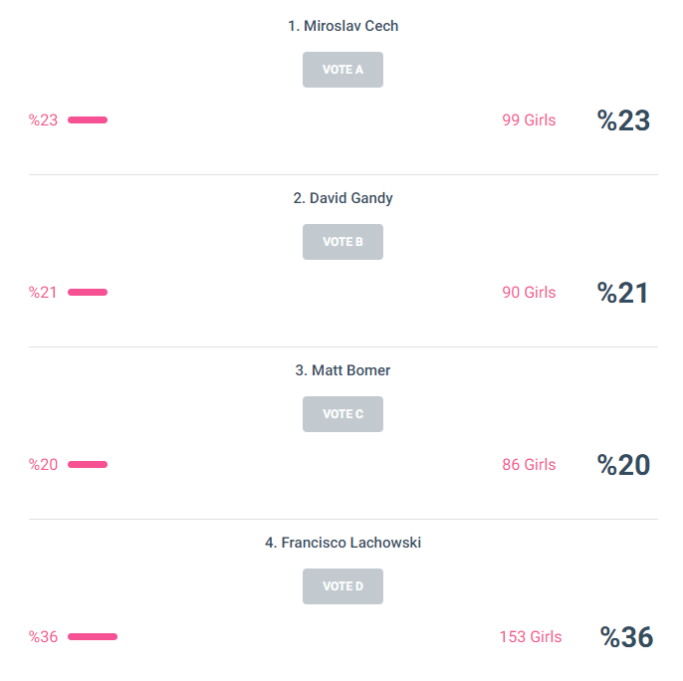This screenshot has width=683, height=681.
Task: Click the pink progress bar for Miroslav Cech
Action: [x=88, y=120]
